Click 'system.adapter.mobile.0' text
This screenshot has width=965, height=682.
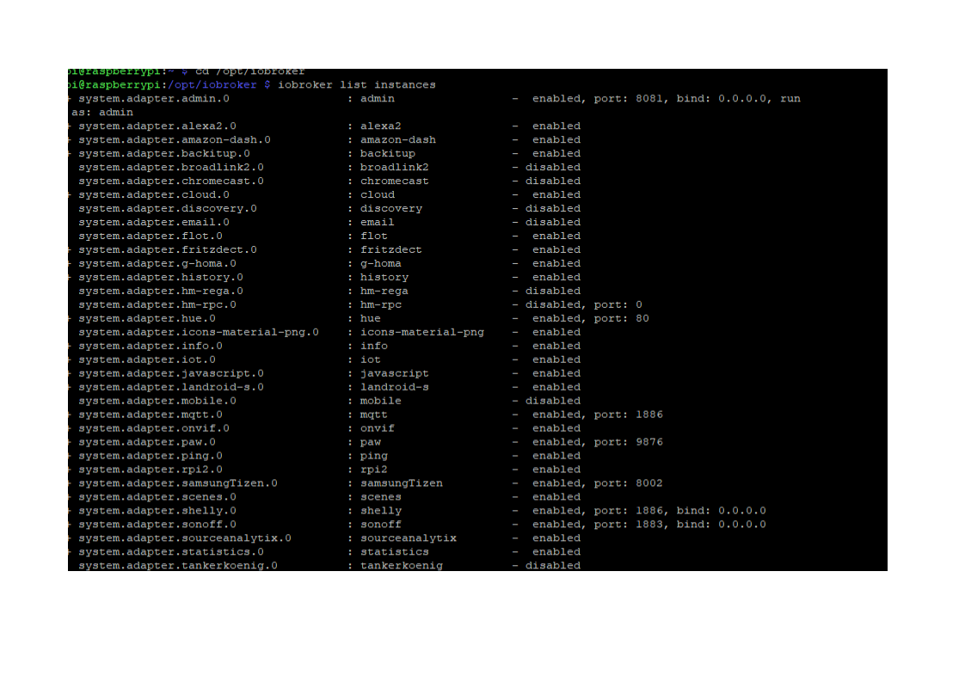157,401
